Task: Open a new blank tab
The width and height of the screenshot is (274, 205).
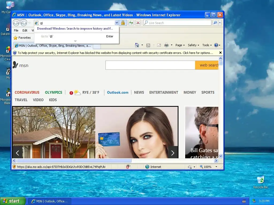Action: (97, 46)
